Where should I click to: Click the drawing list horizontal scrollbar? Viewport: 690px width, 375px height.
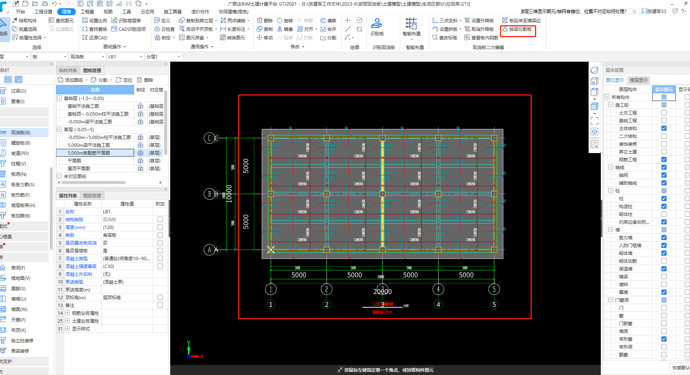point(94,182)
